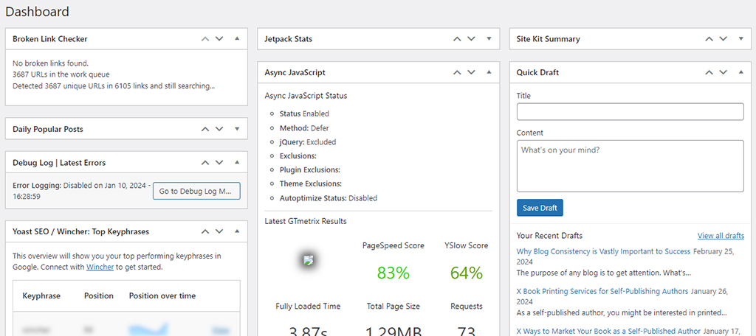The height and width of the screenshot is (336, 756).
Task: Click the Quick Draft Title field
Action: click(x=630, y=112)
